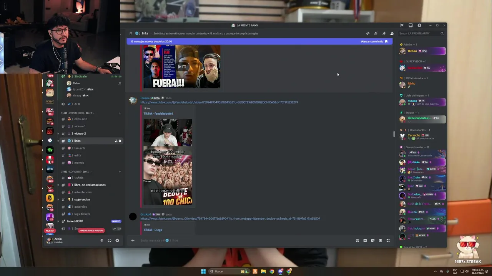Open sticker picker icon in message bar

372,240
